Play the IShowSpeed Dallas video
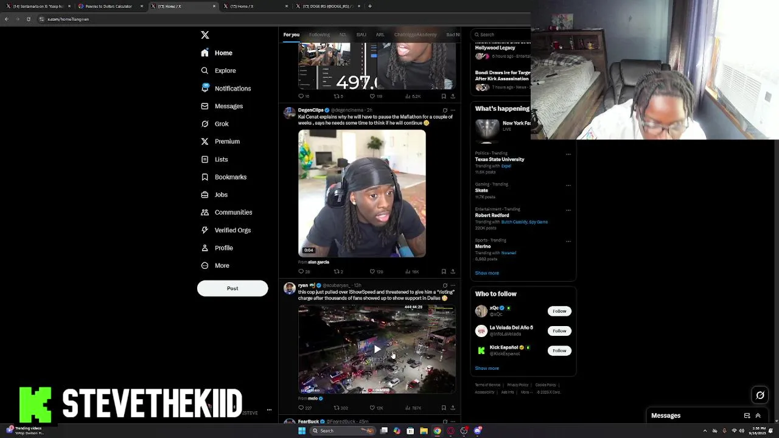The width and height of the screenshot is (779, 438). coord(377,349)
